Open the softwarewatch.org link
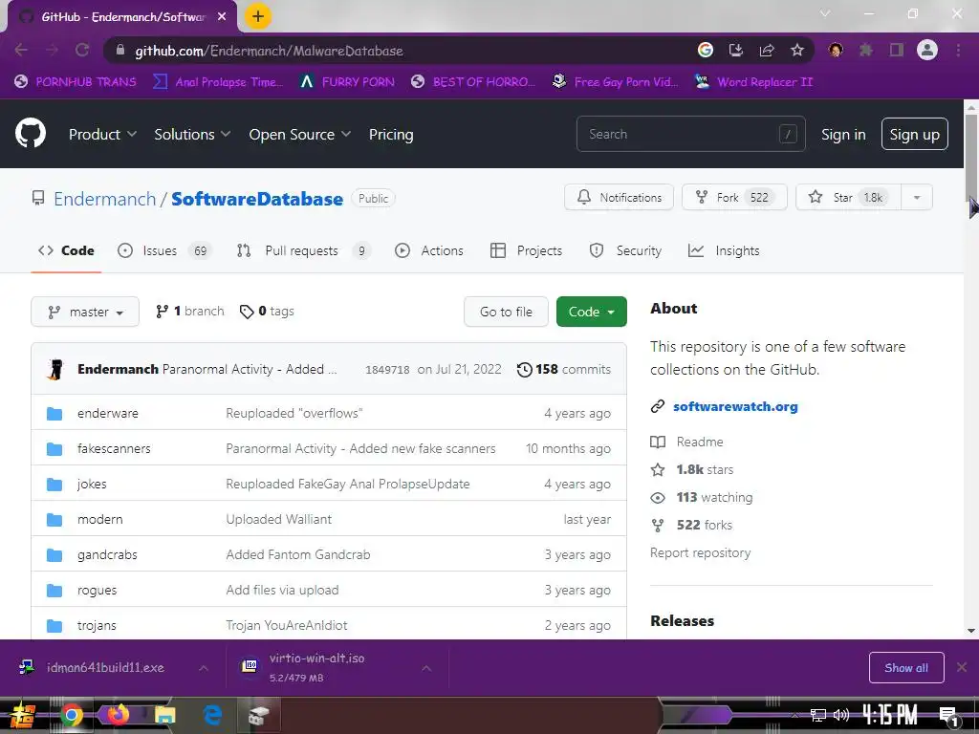 pyautogui.click(x=735, y=406)
